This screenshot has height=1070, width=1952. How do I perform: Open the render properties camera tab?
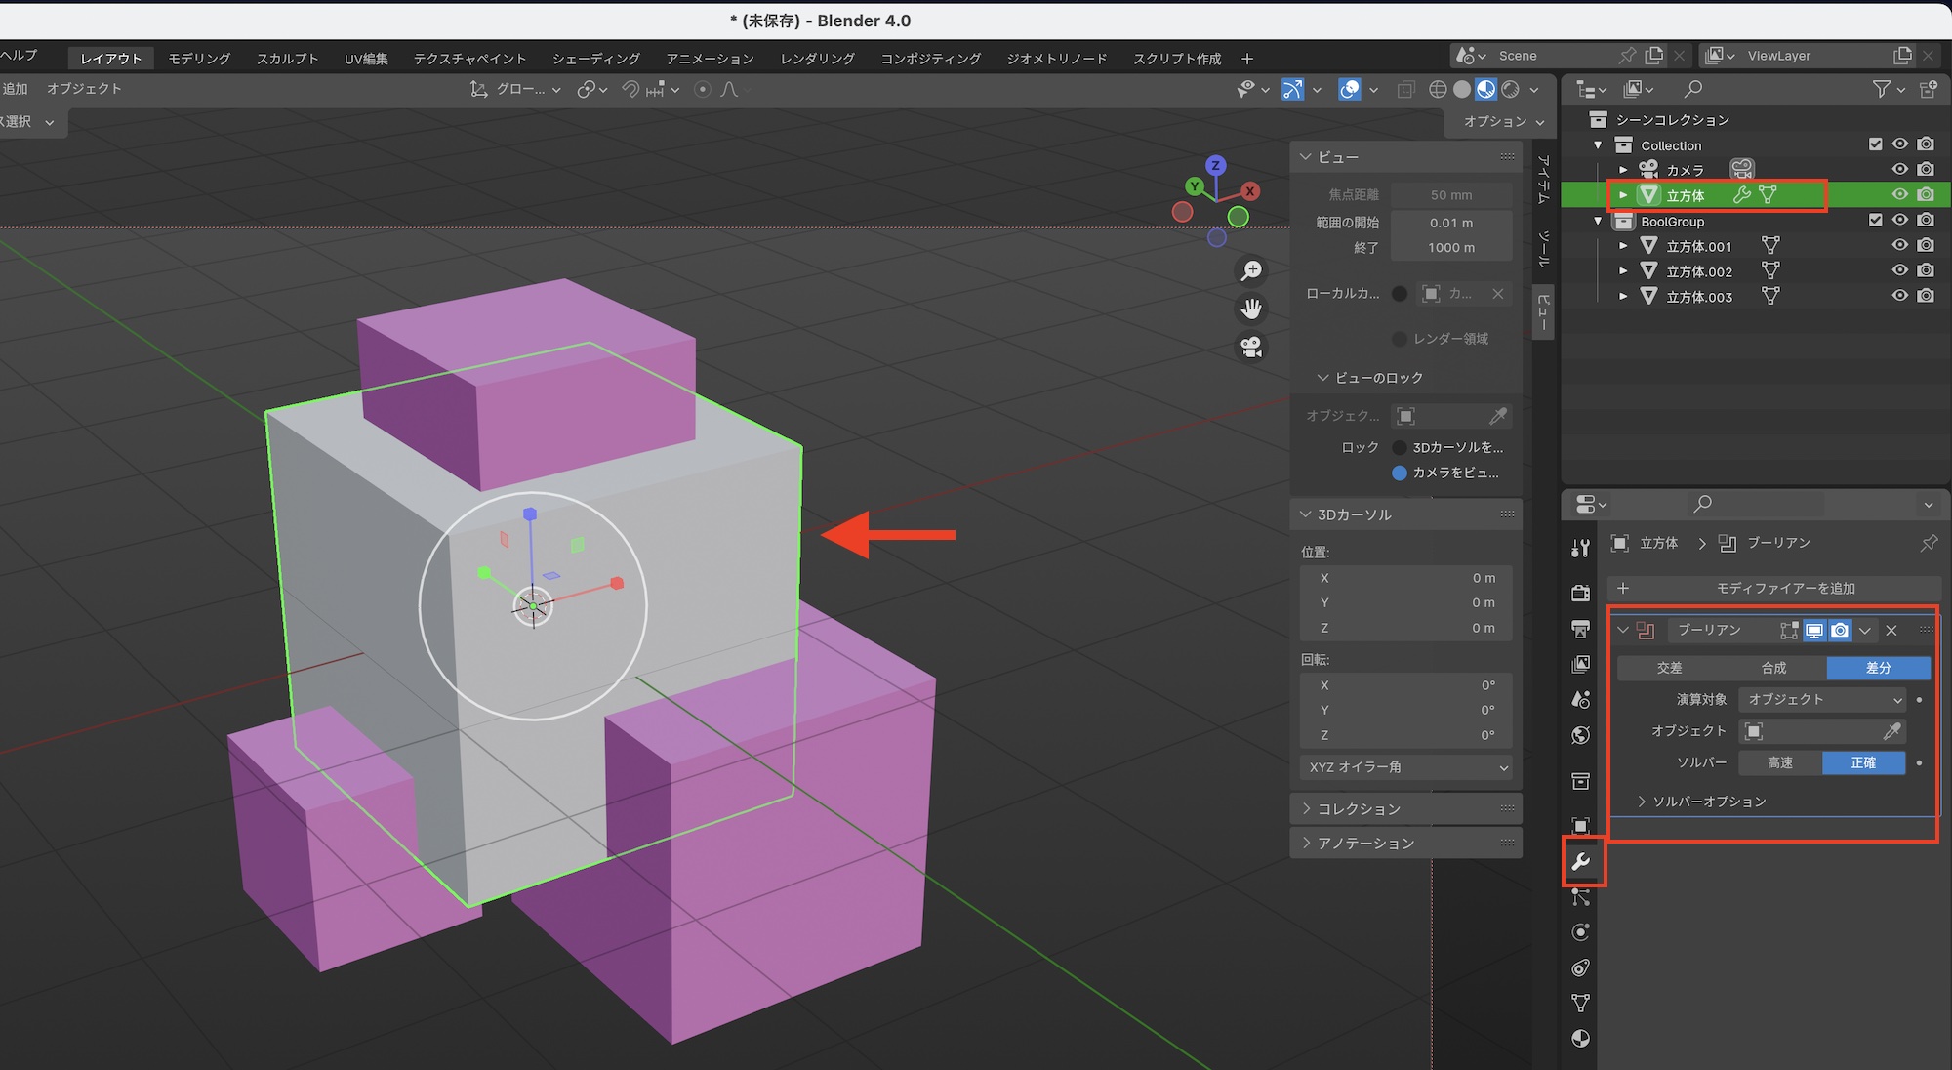point(1581,593)
